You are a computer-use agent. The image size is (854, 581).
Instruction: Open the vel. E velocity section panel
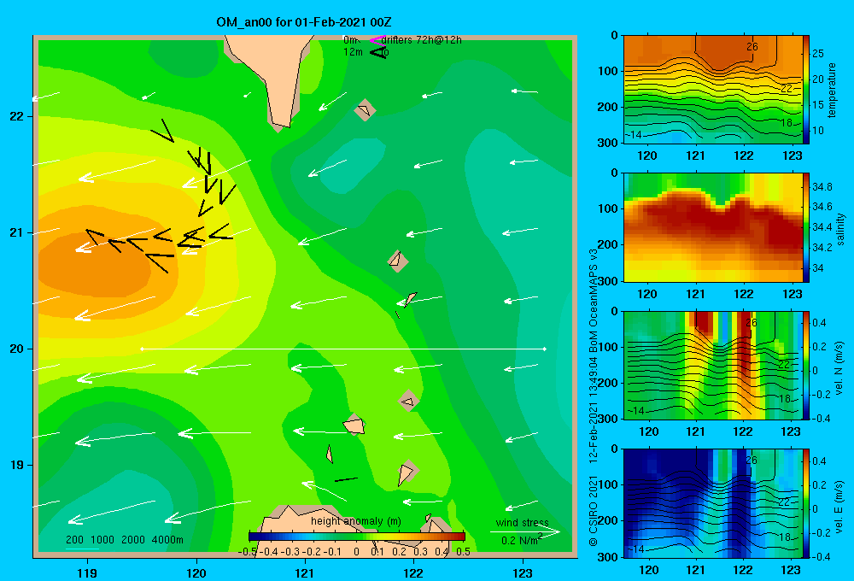click(712, 503)
